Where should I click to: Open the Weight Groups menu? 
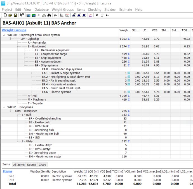click(x=63, y=9)
